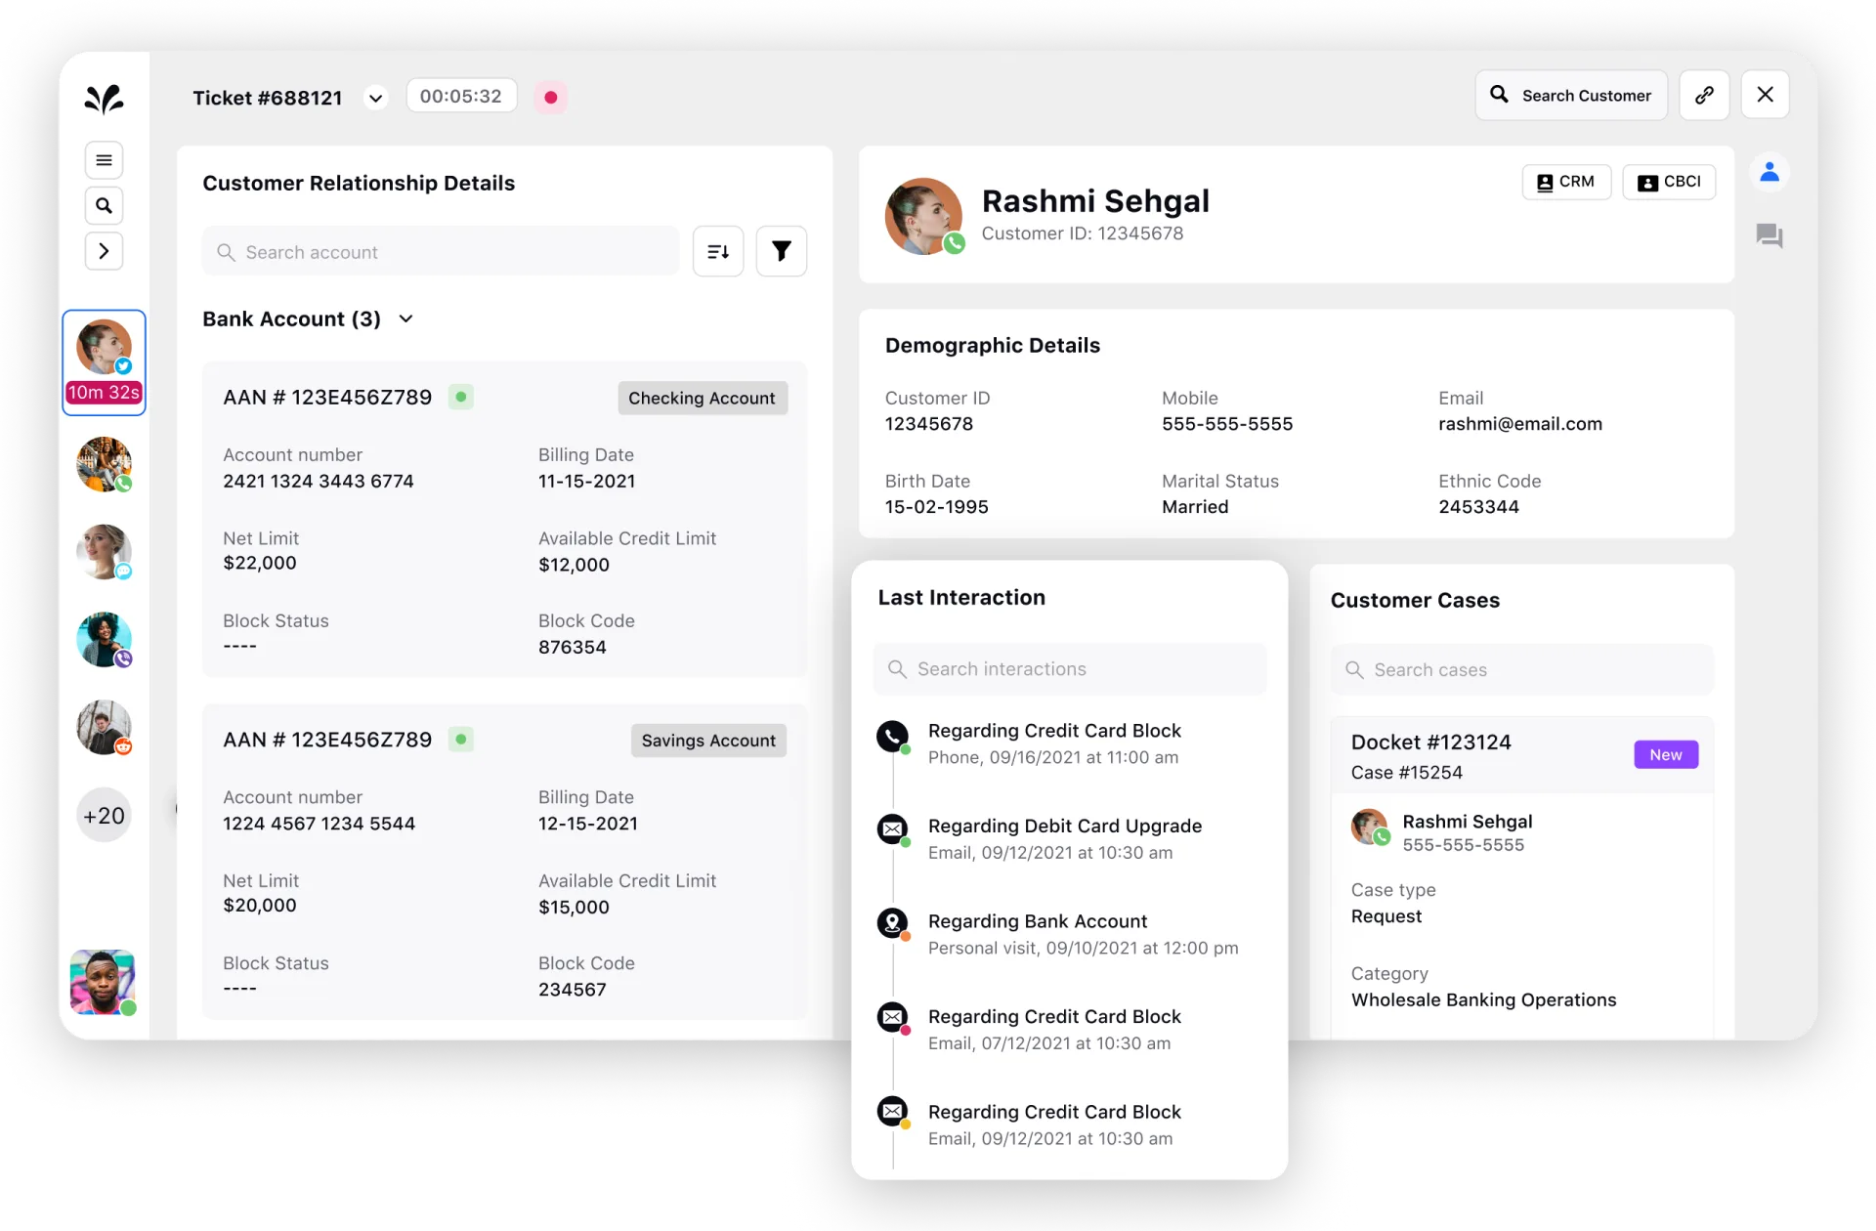Click the Search interactions field
This screenshot has width=1876, height=1231.
(x=1070, y=669)
